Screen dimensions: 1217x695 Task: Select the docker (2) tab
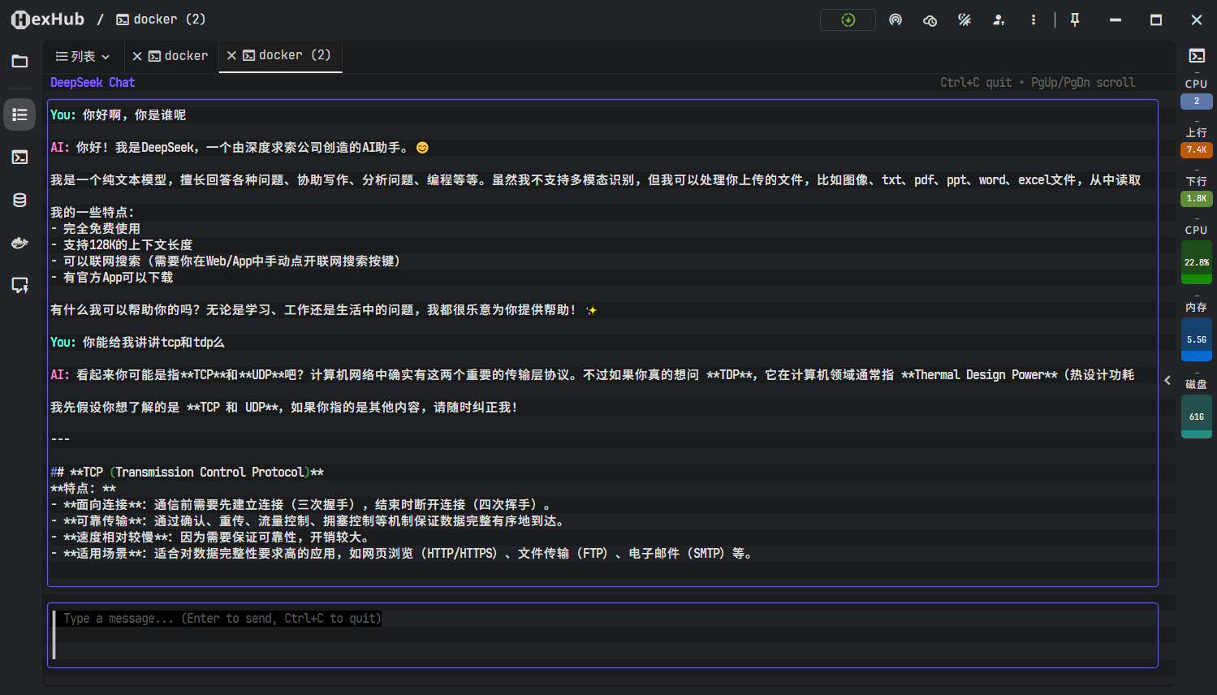coord(287,55)
